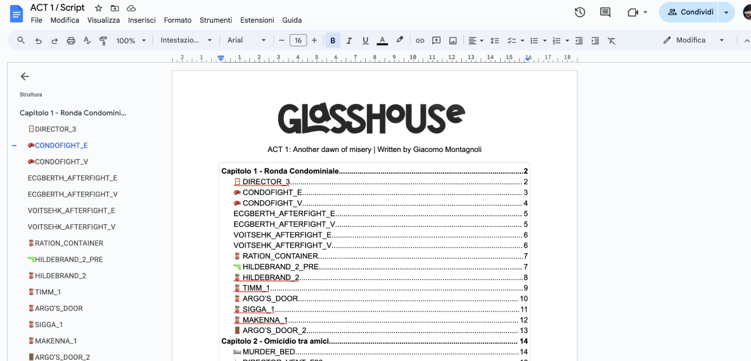Add a comment from the toolbar
Viewport: 751px width, 361px height.
click(436, 41)
